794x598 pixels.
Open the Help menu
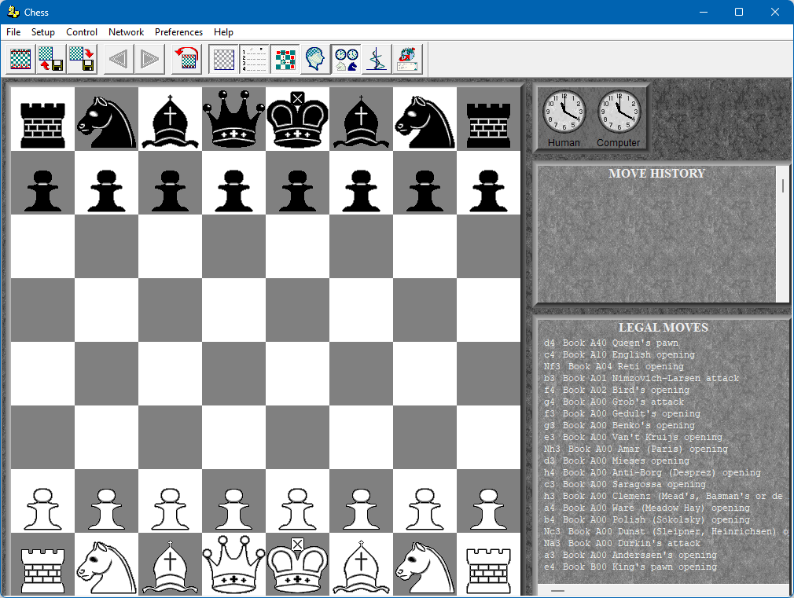223,32
